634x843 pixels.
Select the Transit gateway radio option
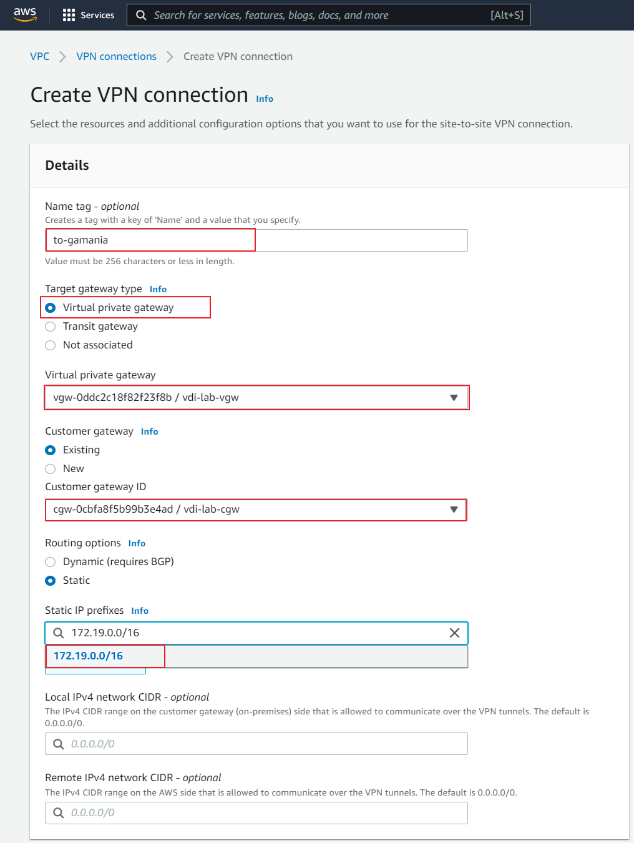click(x=51, y=327)
